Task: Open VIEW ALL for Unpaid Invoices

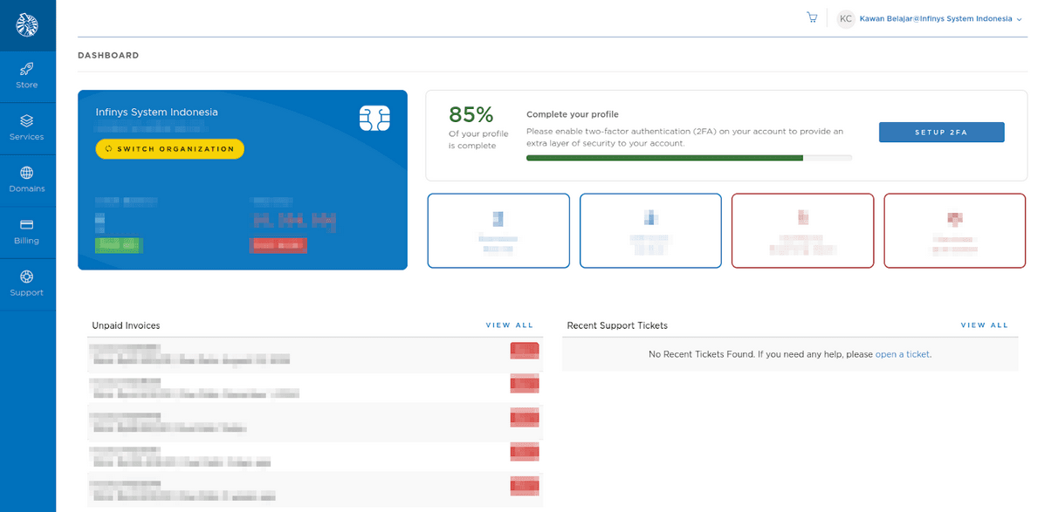Action: [509, 324]
